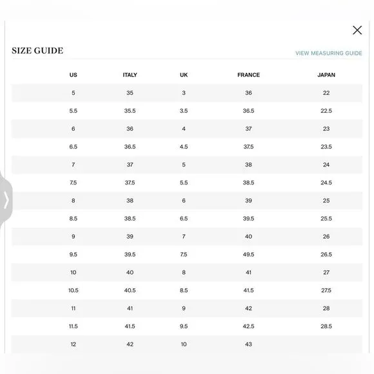The height and width of the screenshot is (374, 374).
Task: Close the size guide dialog
Action: 357,30
